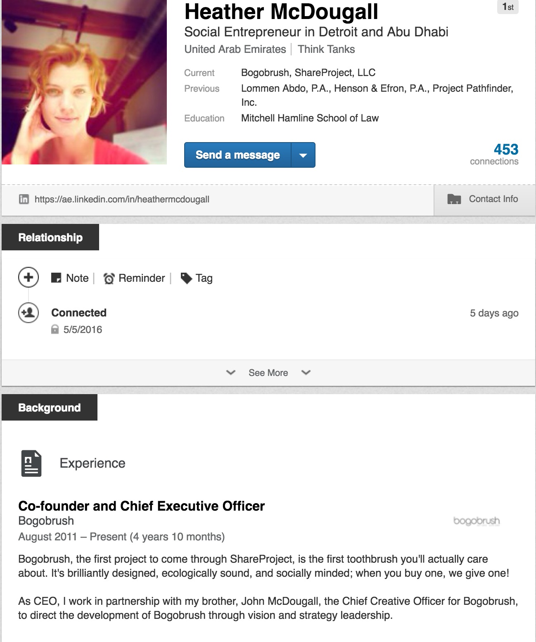Click the Contact Info folder icon
The width and height of the screenshot is (536, 642).
(x=454, y=199)
